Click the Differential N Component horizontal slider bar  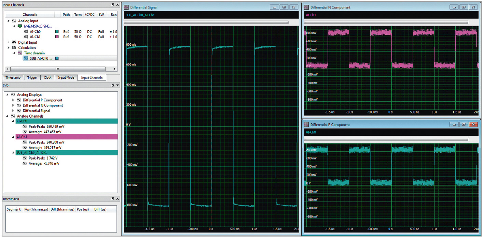tap(386, 22)
